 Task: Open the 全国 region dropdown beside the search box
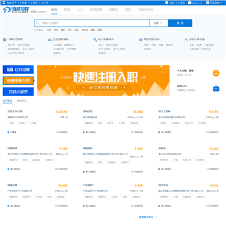click(159, 23)
